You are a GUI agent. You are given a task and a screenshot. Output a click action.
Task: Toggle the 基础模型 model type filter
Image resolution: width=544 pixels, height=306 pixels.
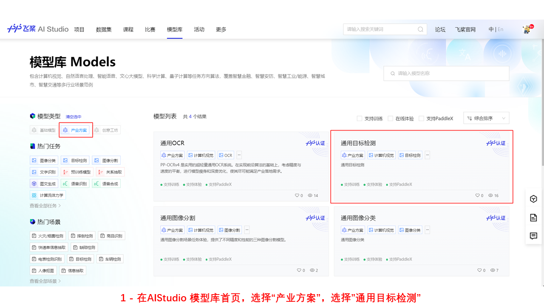44,130
